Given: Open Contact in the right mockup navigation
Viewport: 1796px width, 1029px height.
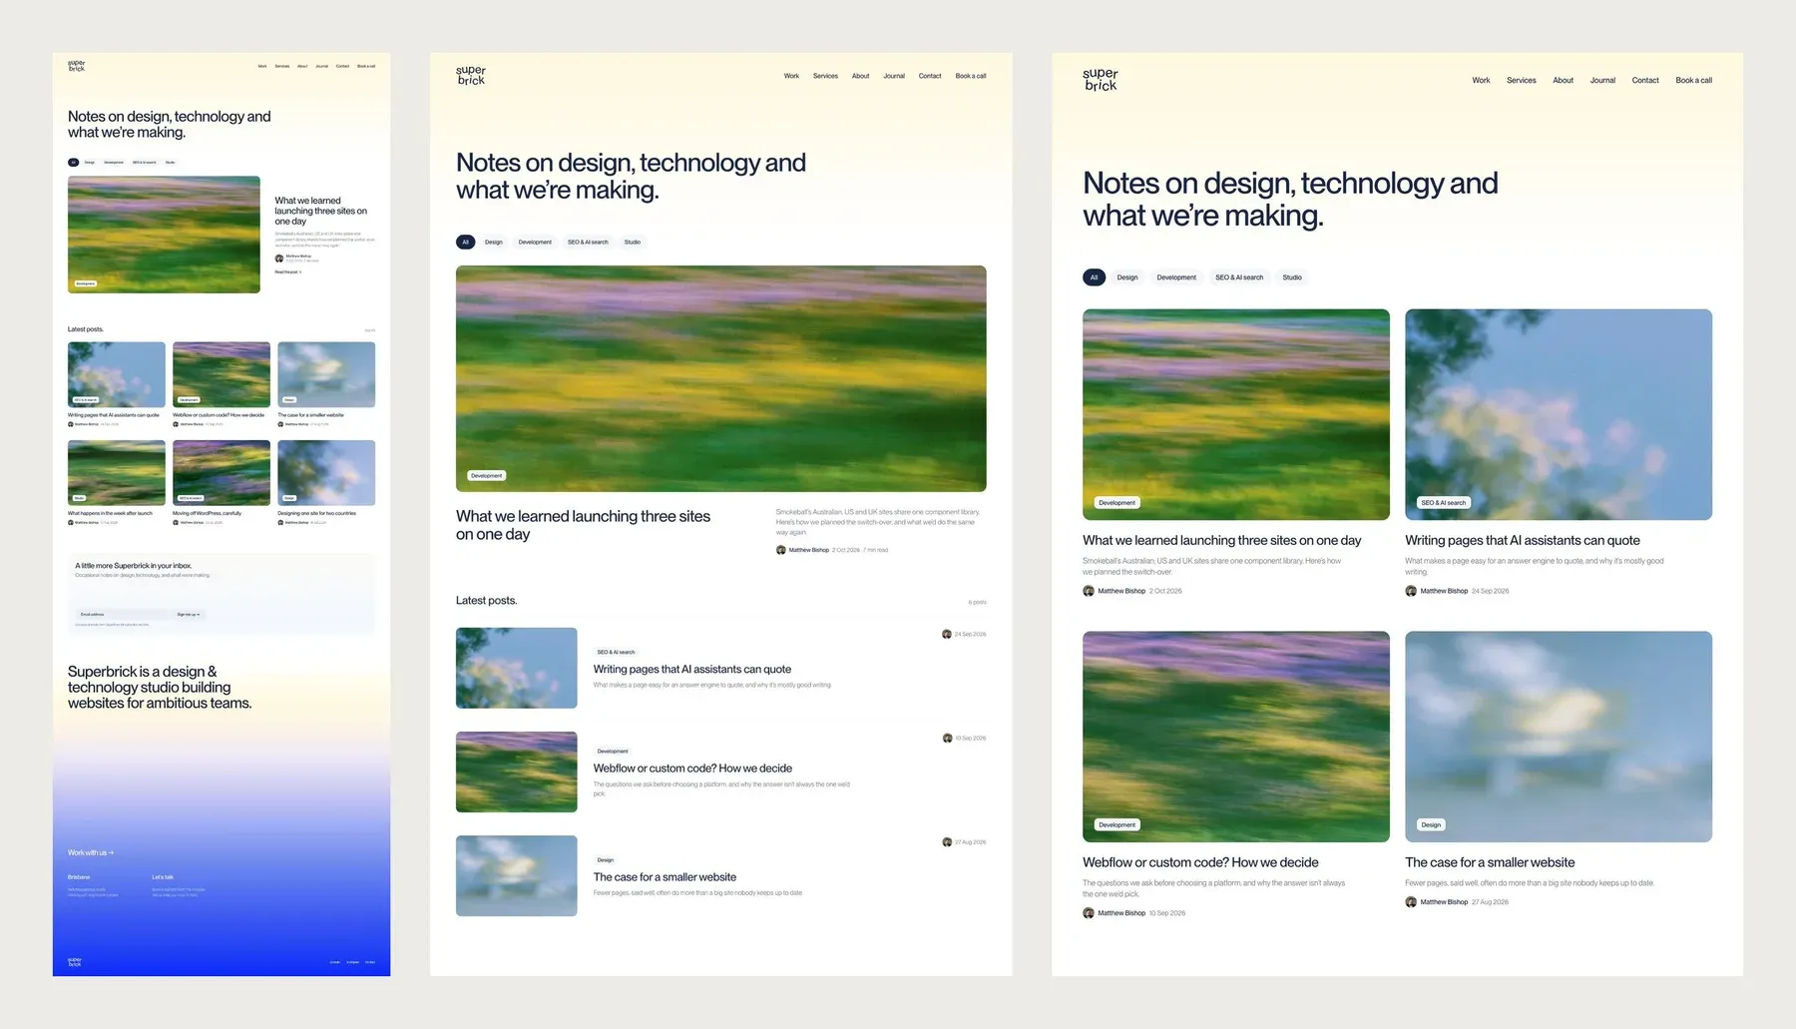Looking at the screenshot, I should (x=1645, y=81).
